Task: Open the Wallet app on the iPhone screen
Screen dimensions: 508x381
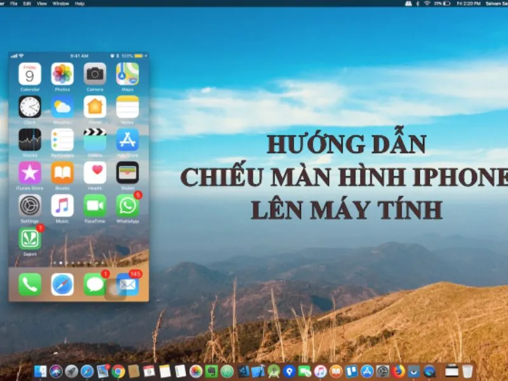Action: [x=128, y=173]
